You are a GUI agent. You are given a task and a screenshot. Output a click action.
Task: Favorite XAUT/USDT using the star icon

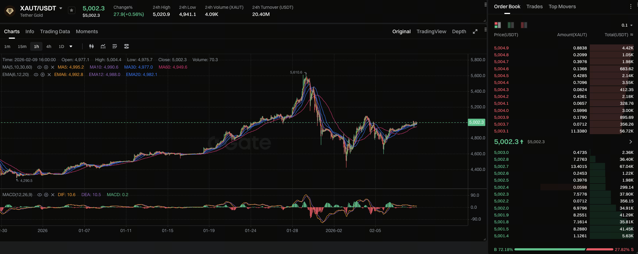pyautogui.click(x=71, y=10)
